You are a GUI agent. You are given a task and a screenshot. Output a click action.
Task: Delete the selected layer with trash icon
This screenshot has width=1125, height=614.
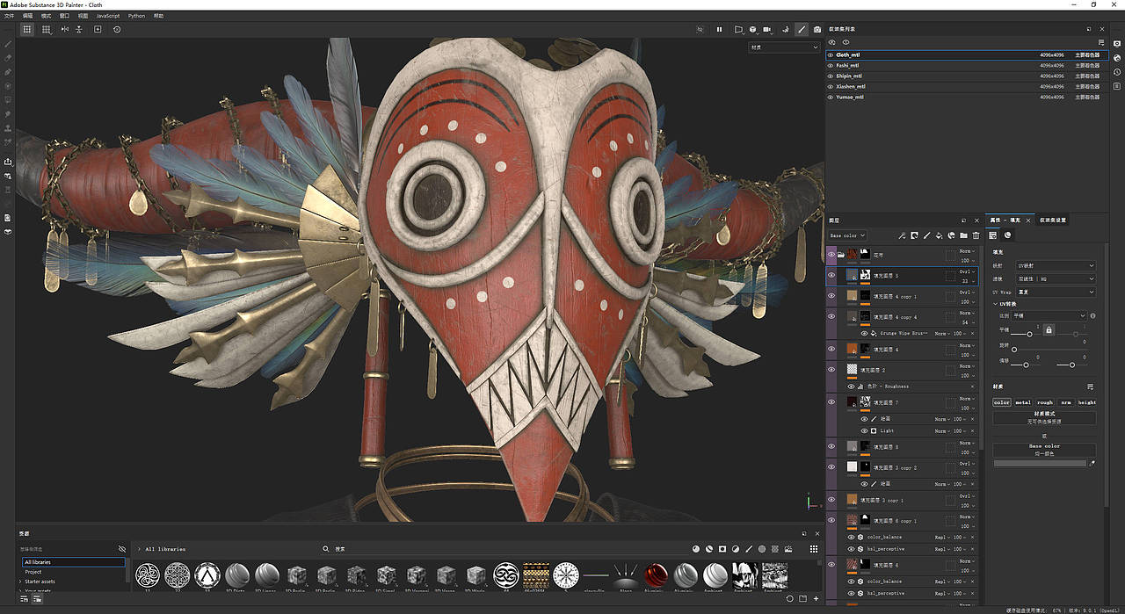pos(976,235)
